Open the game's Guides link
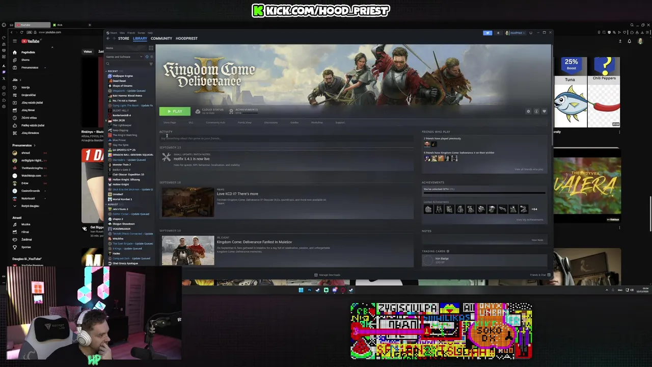Screen dimensions: 652x367 [294, 122]
